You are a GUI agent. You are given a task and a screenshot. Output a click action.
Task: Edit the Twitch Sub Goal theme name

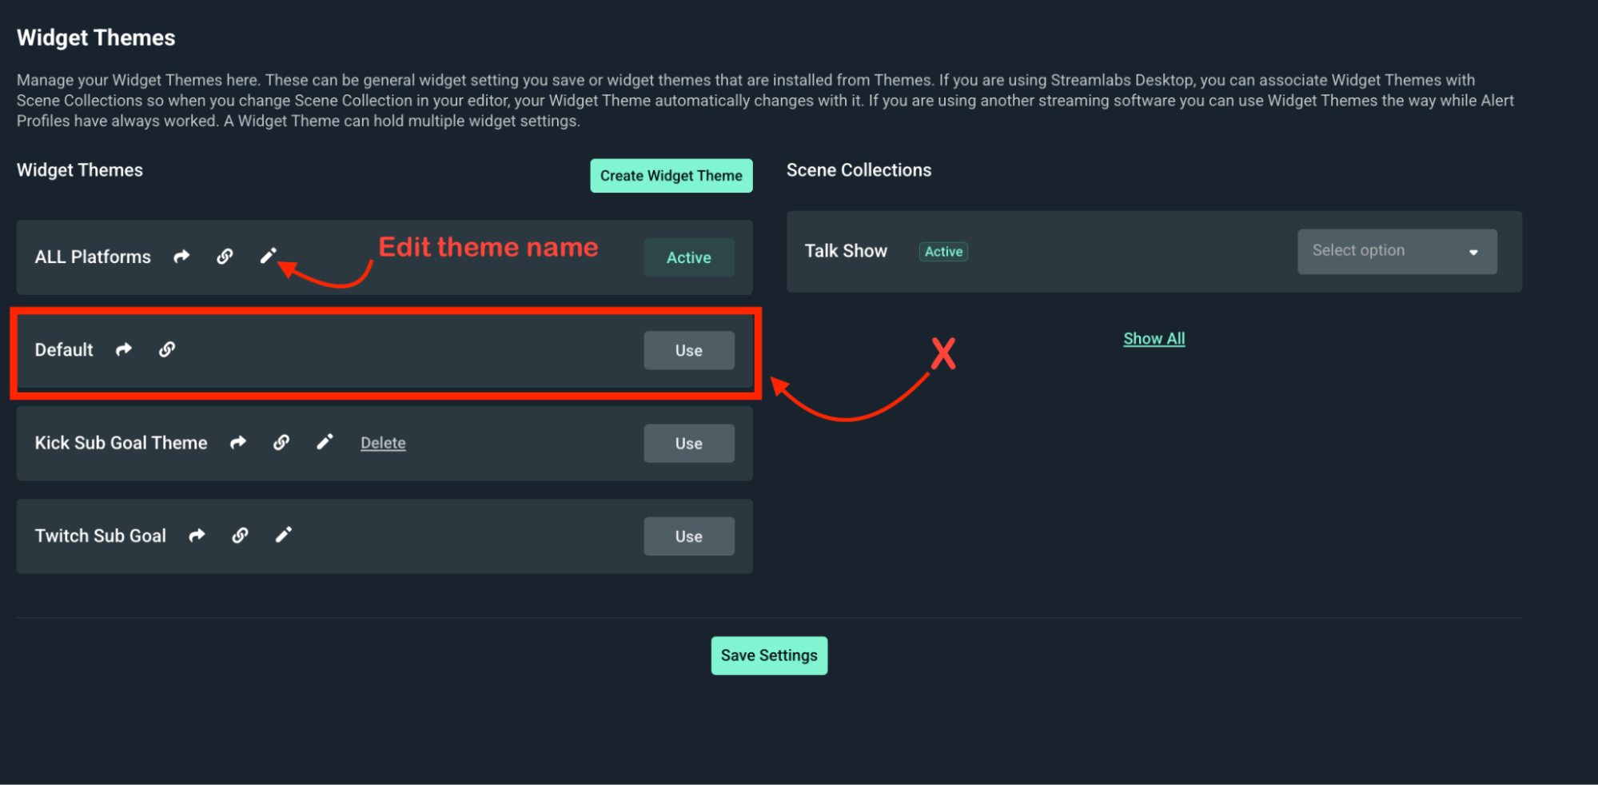pos(284,534)
